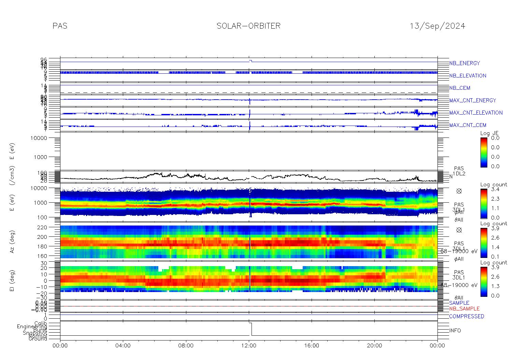Image resolution: width=516 pixels, height=348 pixels.
Task: Click the 12:00 time axis tick label
Action: pyautogui.click(x=249, y=345)
